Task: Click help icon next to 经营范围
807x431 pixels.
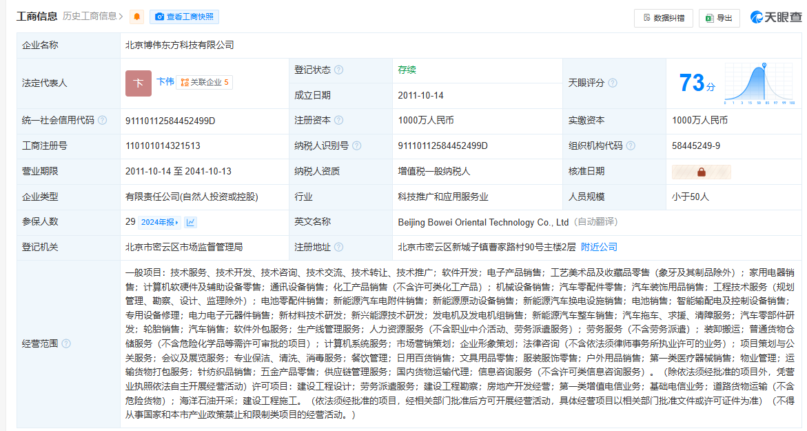Action: pos(66,343)
